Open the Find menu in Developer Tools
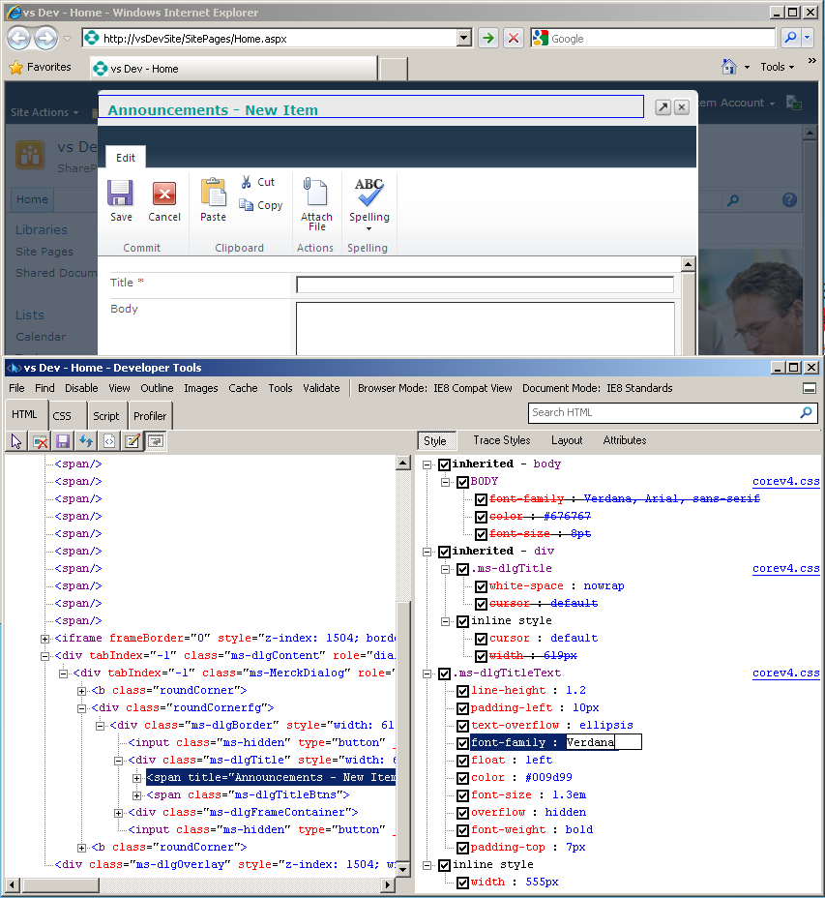825x898 pixels. tap(44, 388)
